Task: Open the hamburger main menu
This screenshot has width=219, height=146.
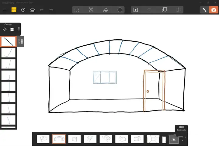Action: click(5, 10)
